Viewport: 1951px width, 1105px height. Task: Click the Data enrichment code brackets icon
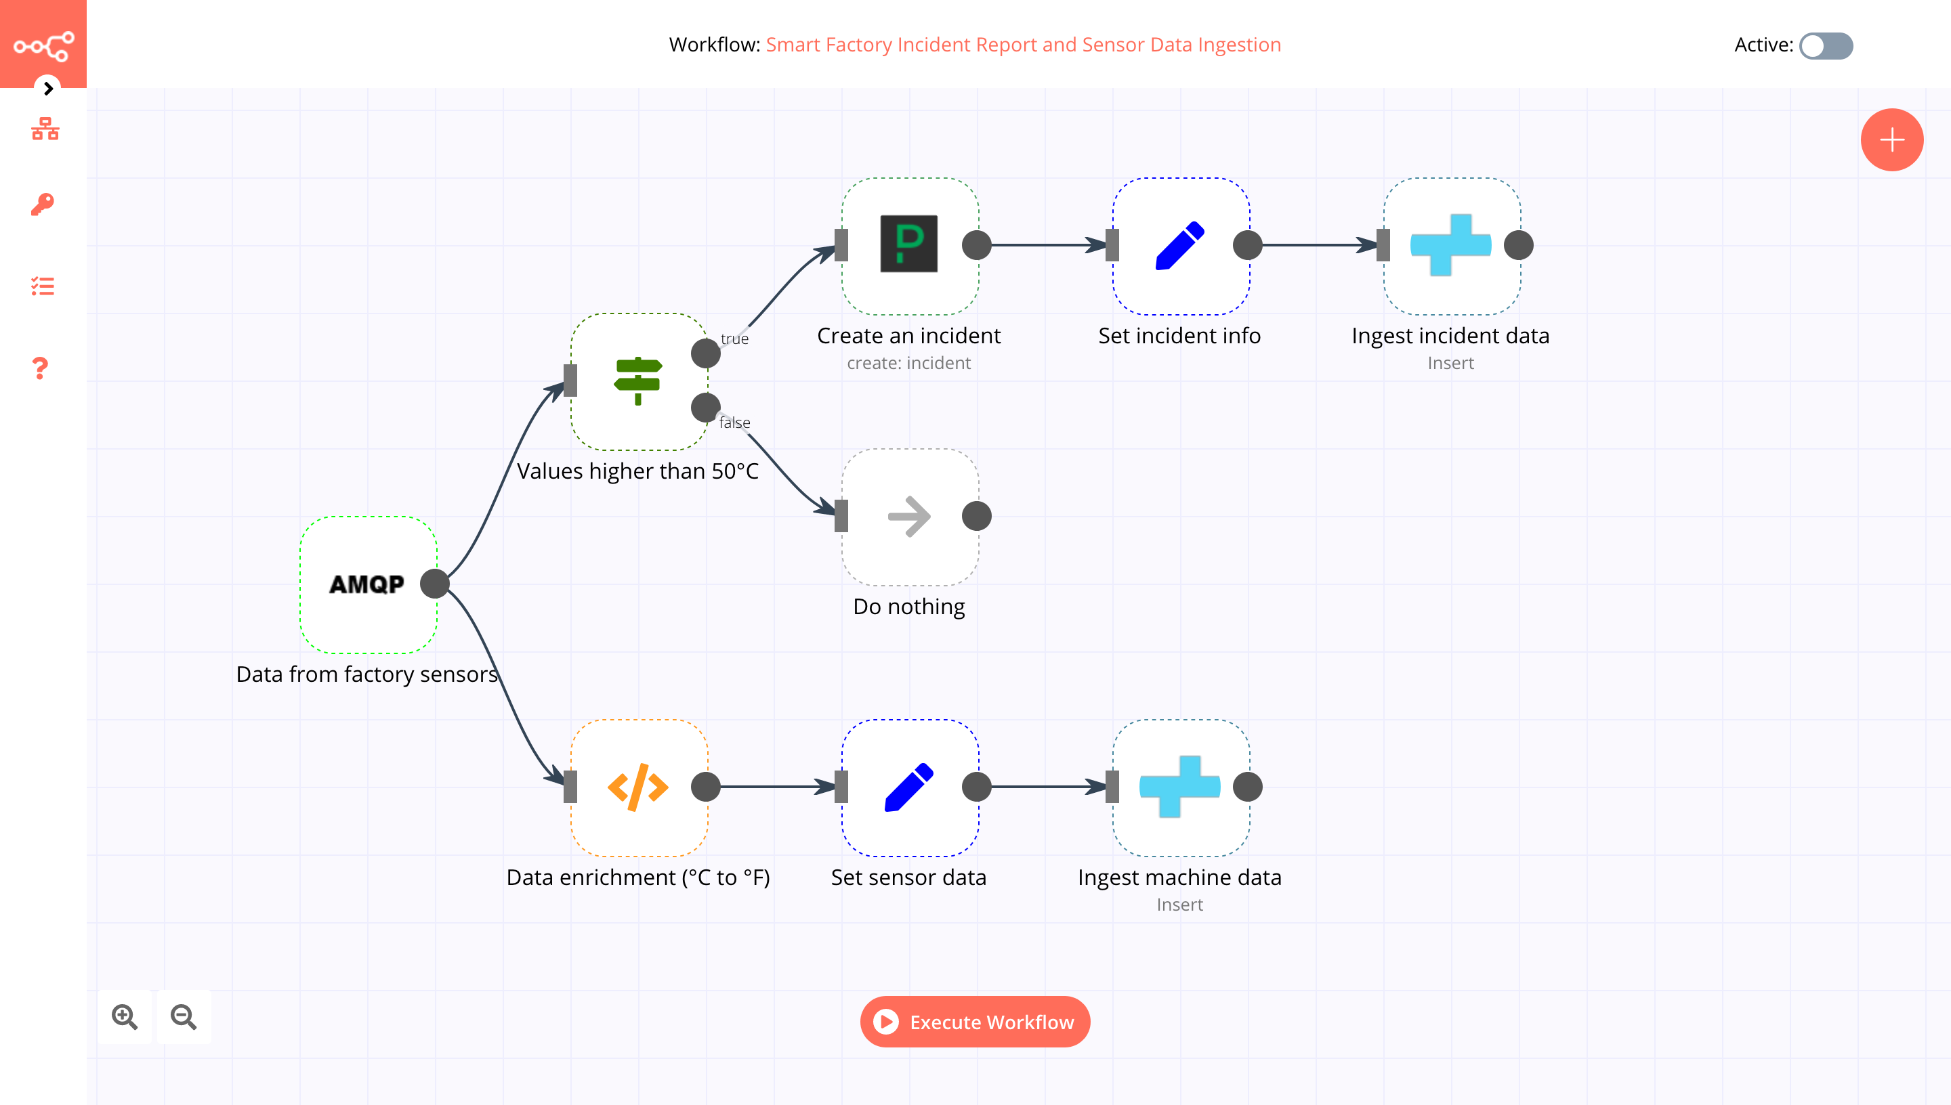click(x=637, y=786)
